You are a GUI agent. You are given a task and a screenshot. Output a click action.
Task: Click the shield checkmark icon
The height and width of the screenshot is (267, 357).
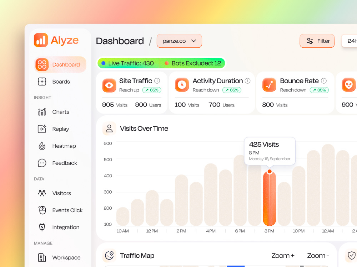(352, 256)
